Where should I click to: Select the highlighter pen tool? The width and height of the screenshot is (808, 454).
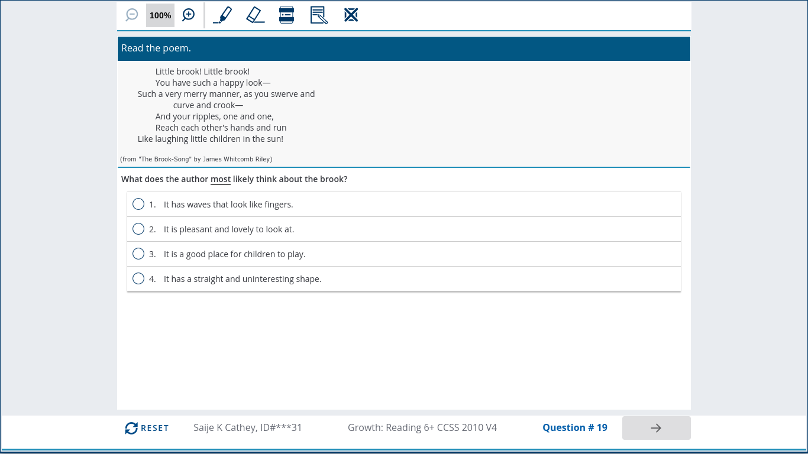tap(222, 15)
